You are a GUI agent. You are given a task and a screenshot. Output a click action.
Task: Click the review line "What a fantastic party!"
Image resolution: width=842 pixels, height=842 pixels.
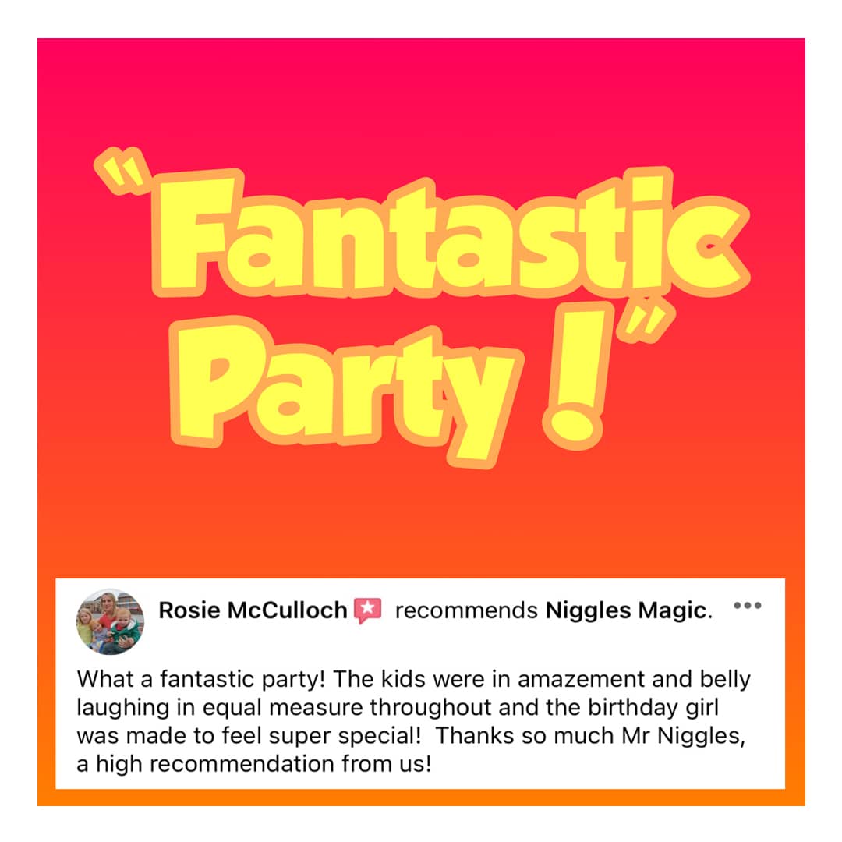[201, 679]
